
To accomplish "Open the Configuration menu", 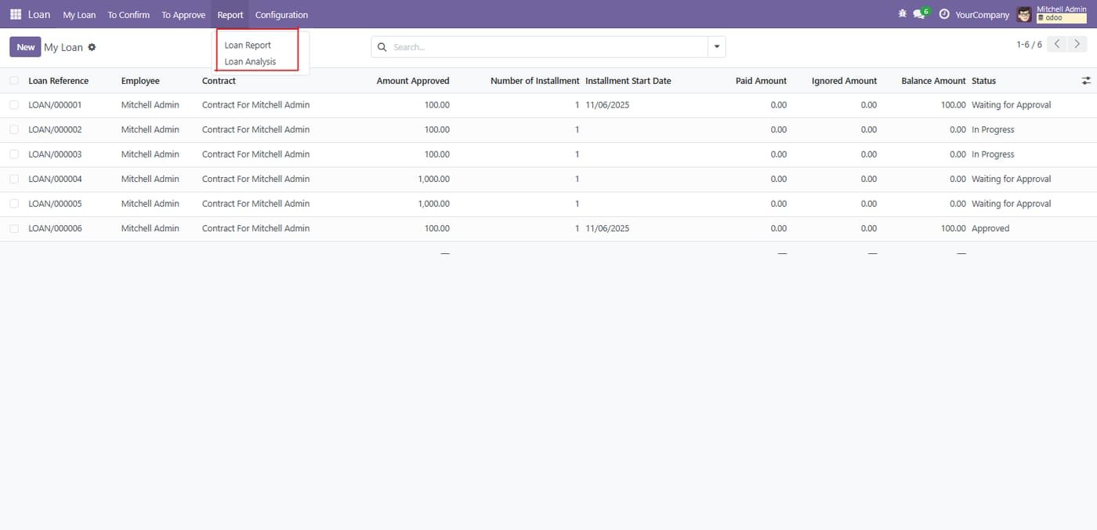I will coord(281,14).
